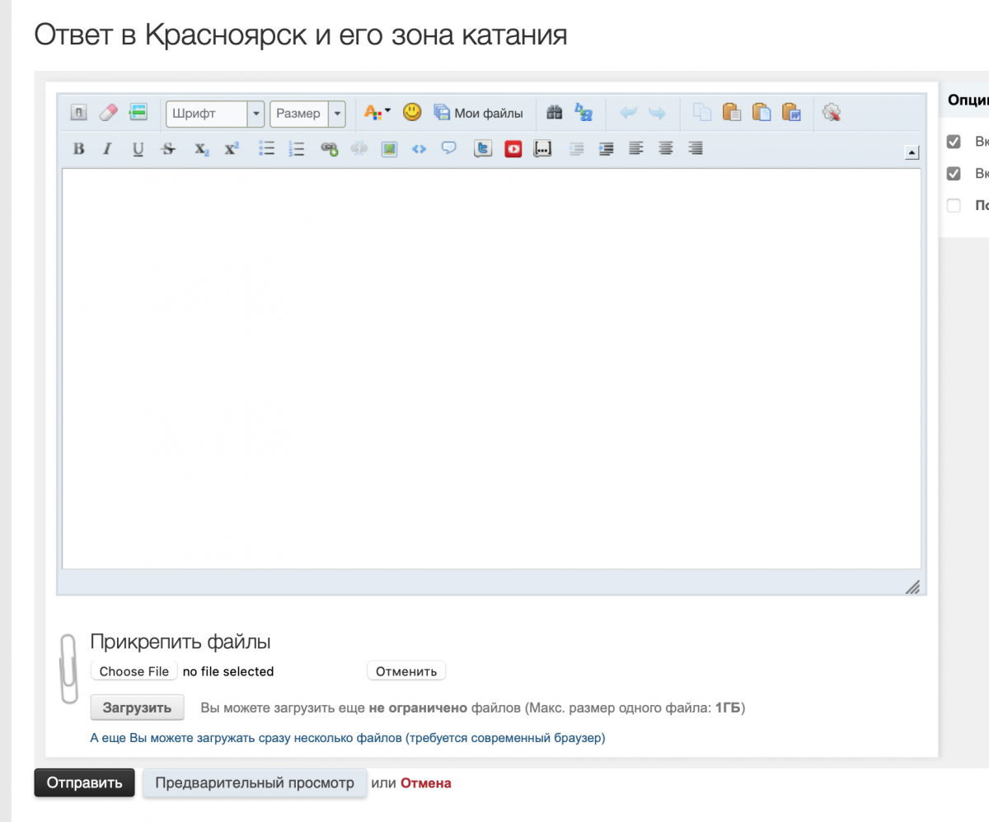Viewport: 989px width, 822px height.
Task: Redo the last undone edit
Action: tap(657, 113)
